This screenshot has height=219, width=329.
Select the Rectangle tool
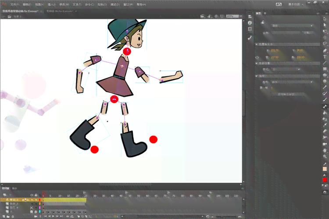[x=325, y=69]
